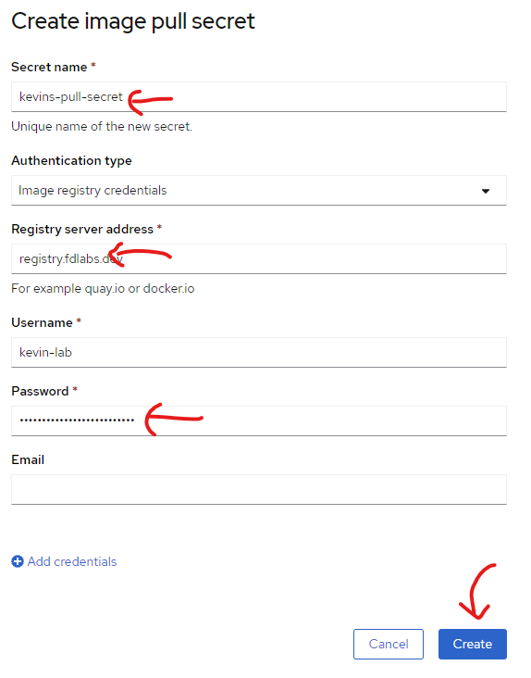531x678 pixels.
Task: Click the Password label text
Action: point(40,391)
